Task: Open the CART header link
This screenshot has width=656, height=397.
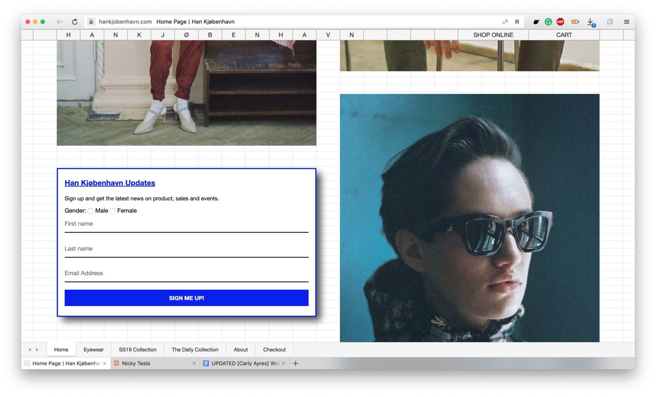Action: (564, 35)
